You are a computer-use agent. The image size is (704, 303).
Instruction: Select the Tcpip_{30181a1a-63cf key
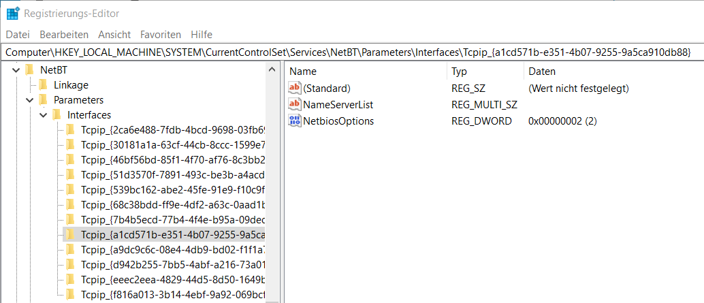click(174, 145)
